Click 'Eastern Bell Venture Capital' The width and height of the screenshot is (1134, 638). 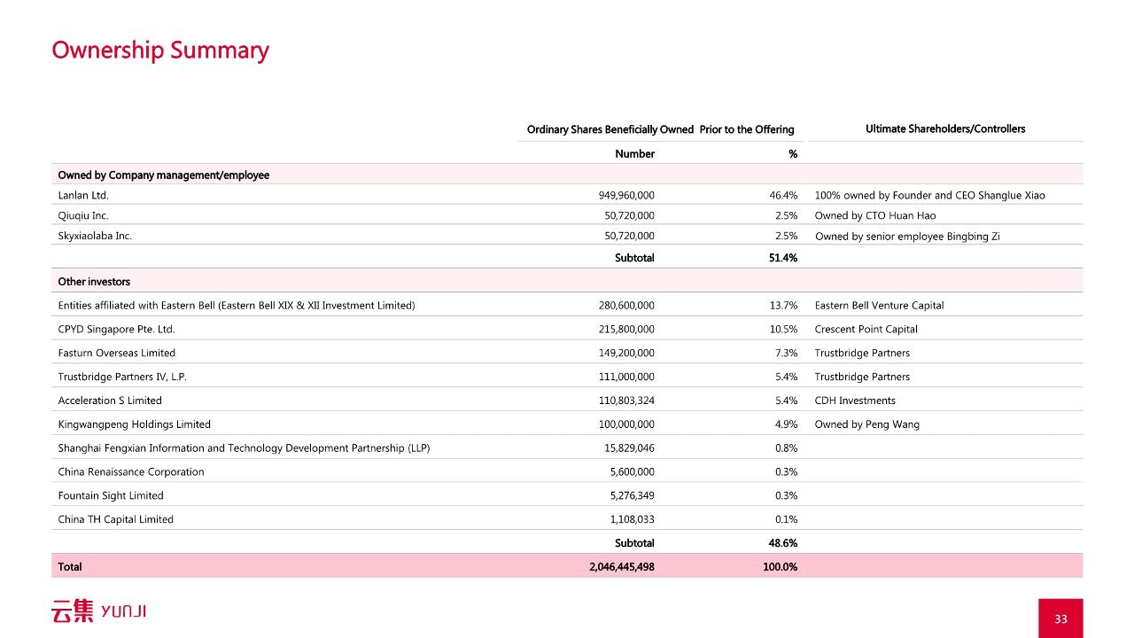879,305
